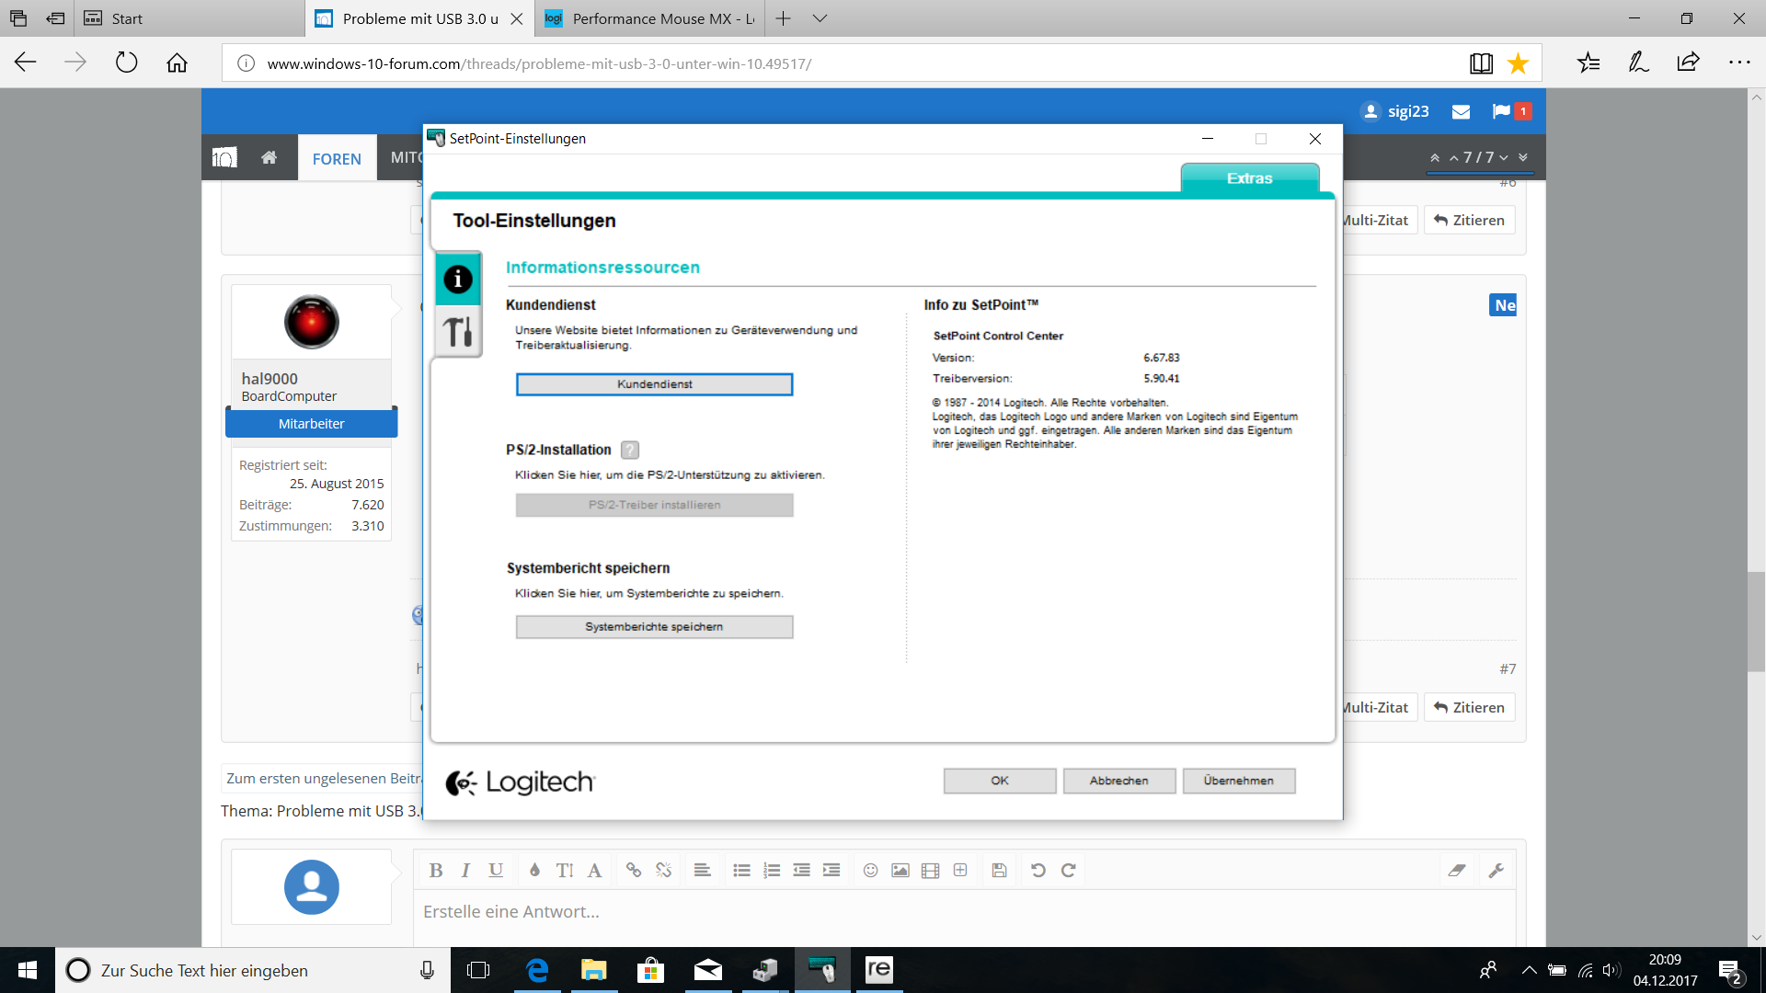
Task: Go to forum home via house icon
Action: point(269,157)
